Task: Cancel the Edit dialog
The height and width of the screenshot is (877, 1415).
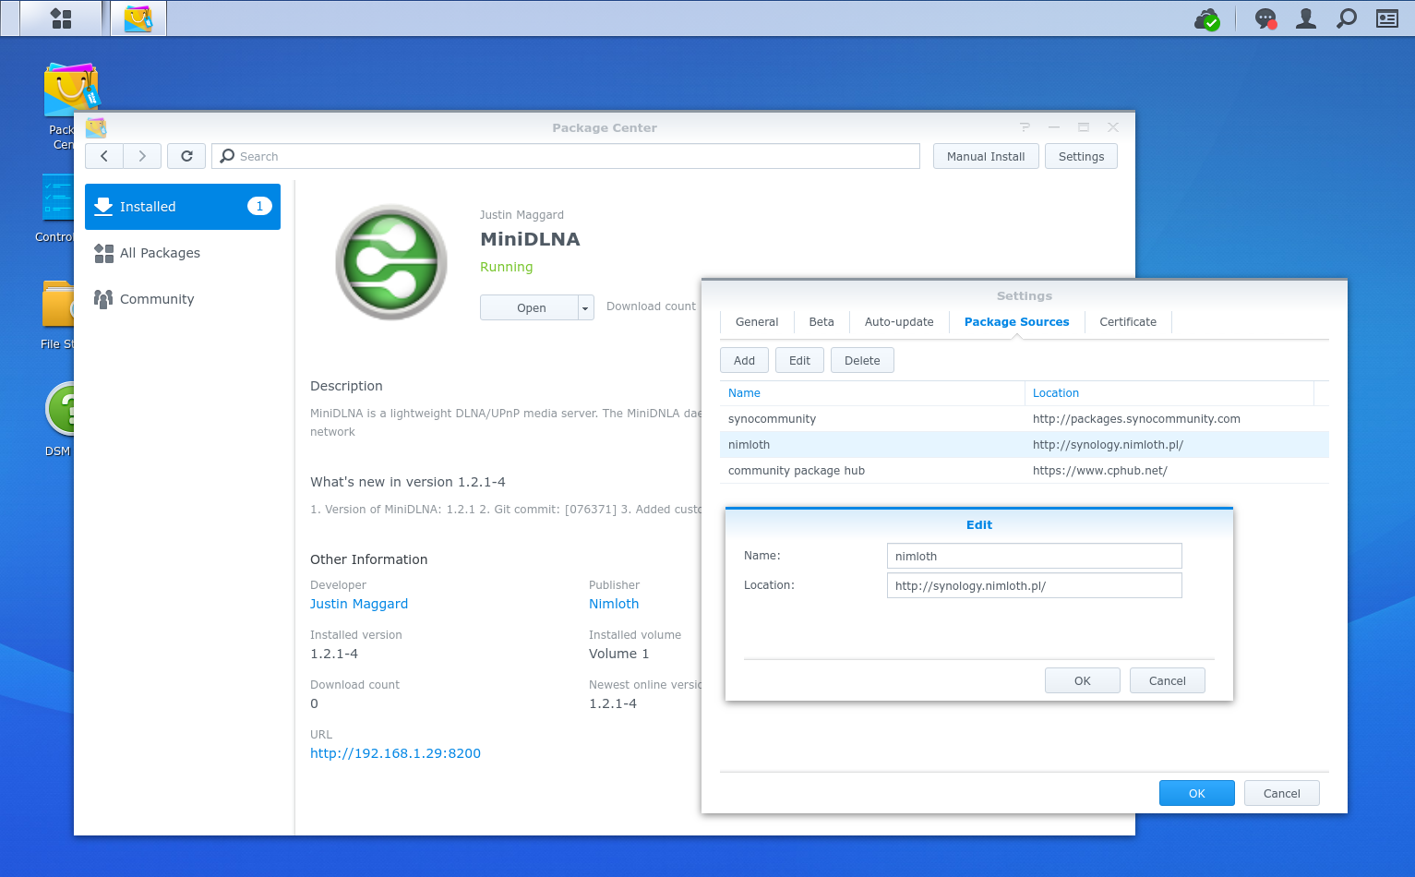Action: coord(1168,681)
